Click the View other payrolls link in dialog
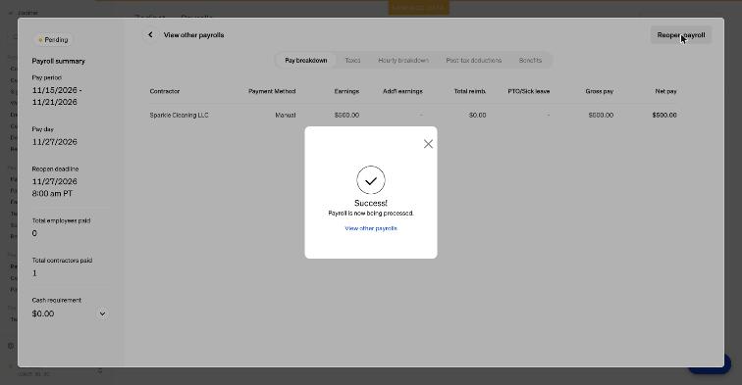Screen dimensions: 742x385 [x=371, y=228]
